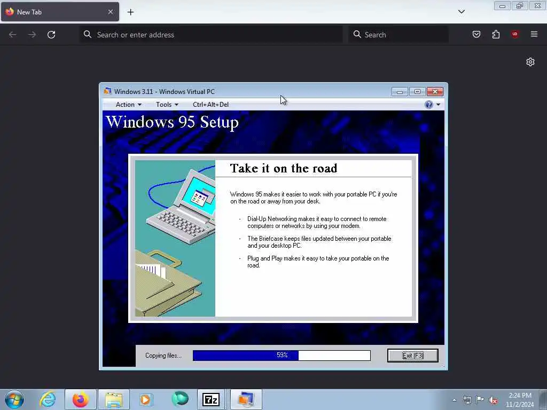Screen dimensions: 547x410
Task: Click the Exit (F3) button in Setup
Action: (413, 356)
